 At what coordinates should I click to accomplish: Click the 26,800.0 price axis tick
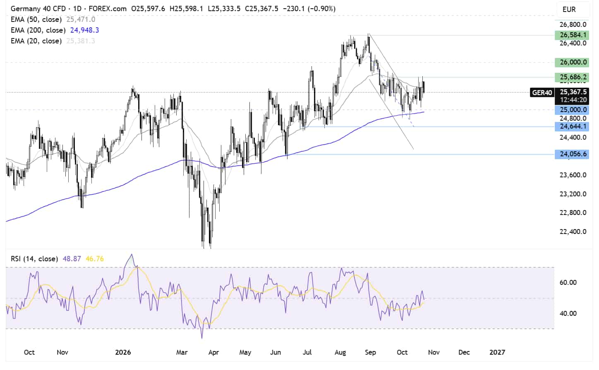coord(573,24)
